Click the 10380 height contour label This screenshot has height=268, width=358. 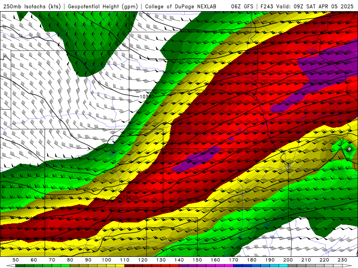147,96
